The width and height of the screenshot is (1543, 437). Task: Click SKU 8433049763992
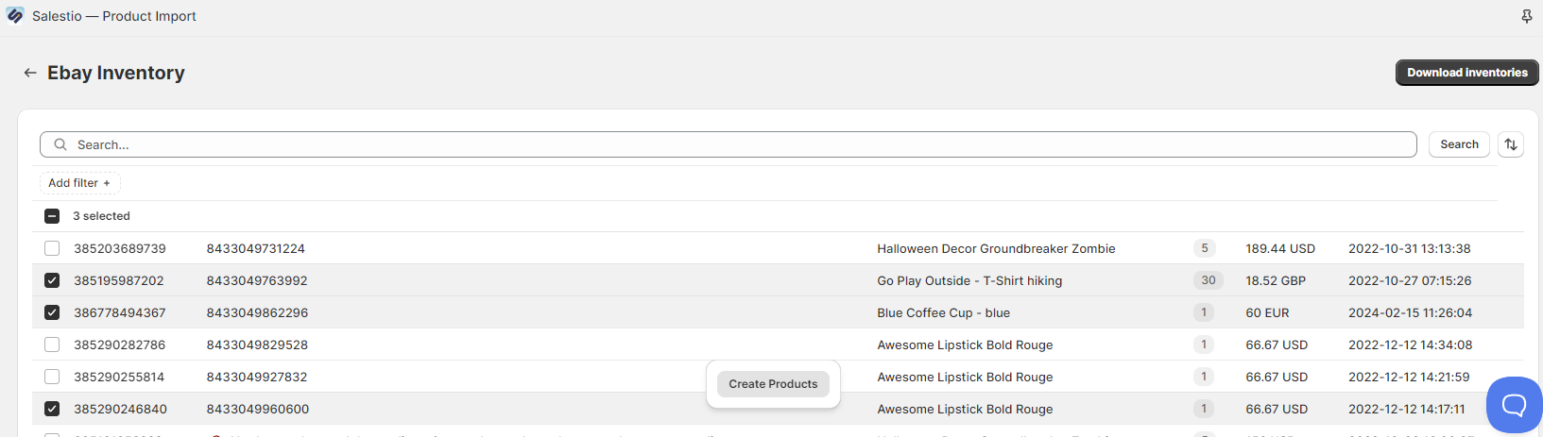click(257, 280)
